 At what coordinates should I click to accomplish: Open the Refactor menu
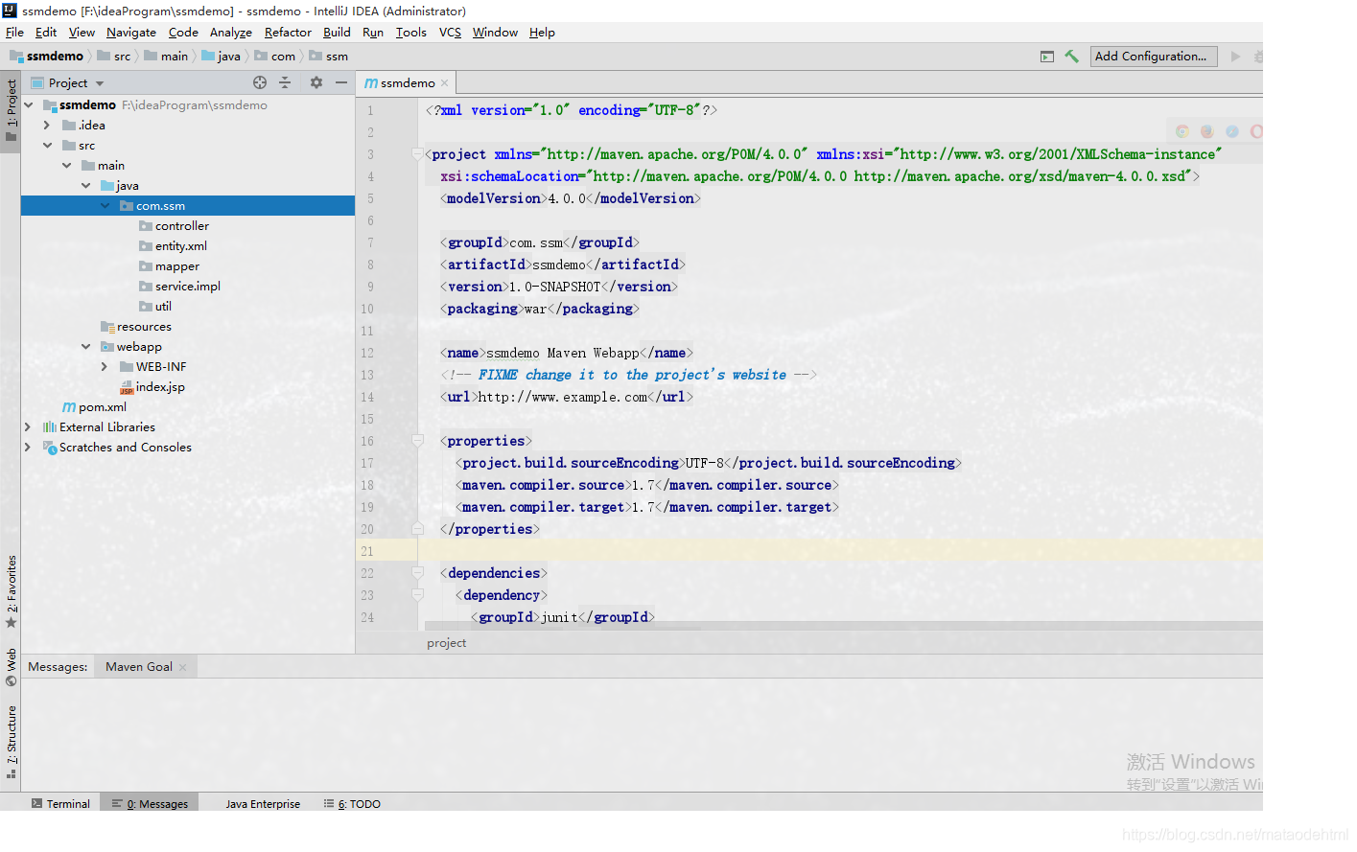pos(288,33)
